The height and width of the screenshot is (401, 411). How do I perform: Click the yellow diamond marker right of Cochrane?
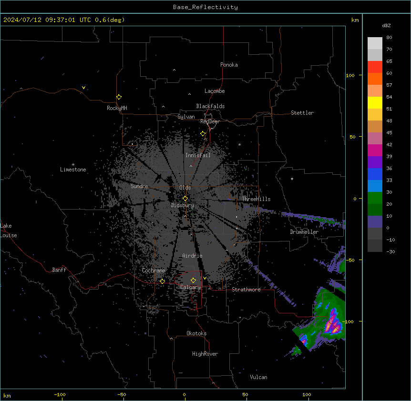pyautogui.click(x=162, y=281)
